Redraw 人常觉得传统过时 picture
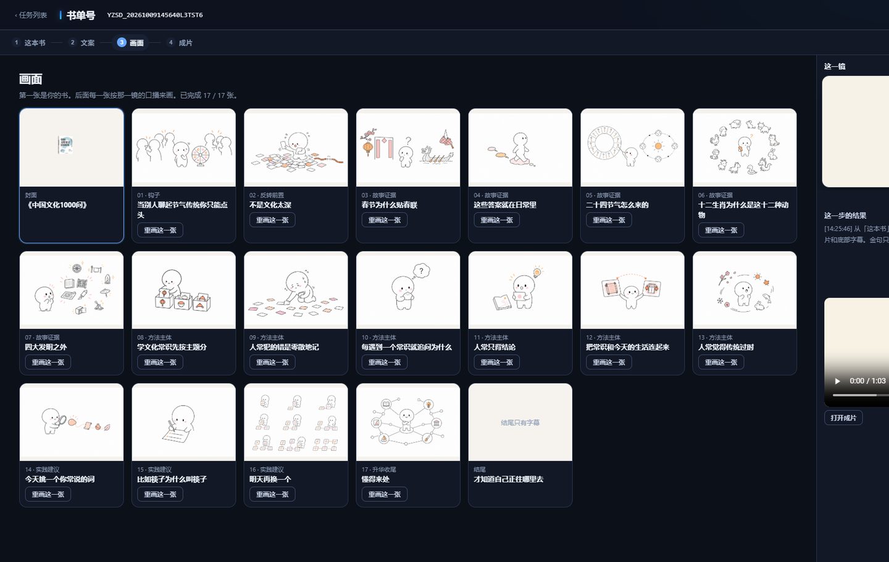 point(721,363)
